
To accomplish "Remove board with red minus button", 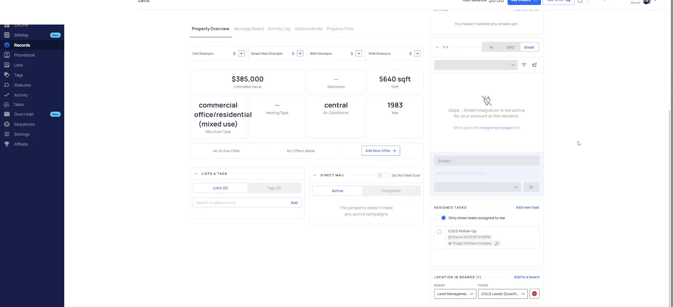I will click(534, 294).
